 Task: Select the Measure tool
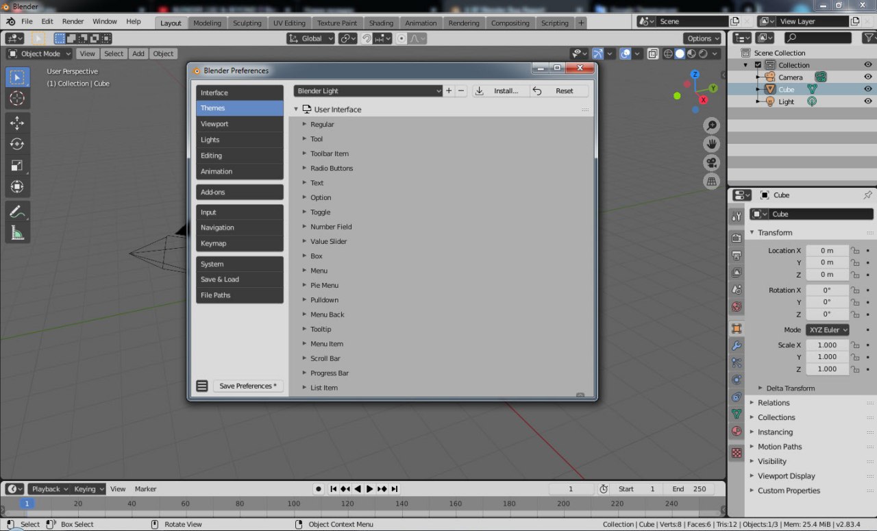pos(17,233)
